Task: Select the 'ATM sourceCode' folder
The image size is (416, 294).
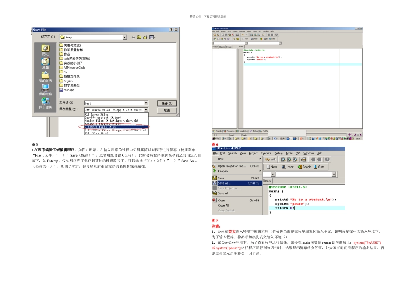Action: point(72,68)
